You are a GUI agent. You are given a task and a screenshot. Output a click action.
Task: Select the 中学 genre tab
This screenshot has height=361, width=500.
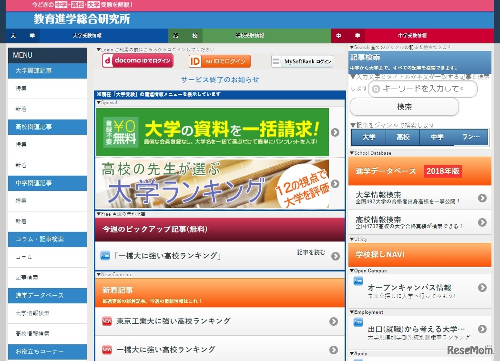click(x=437, y=137)
